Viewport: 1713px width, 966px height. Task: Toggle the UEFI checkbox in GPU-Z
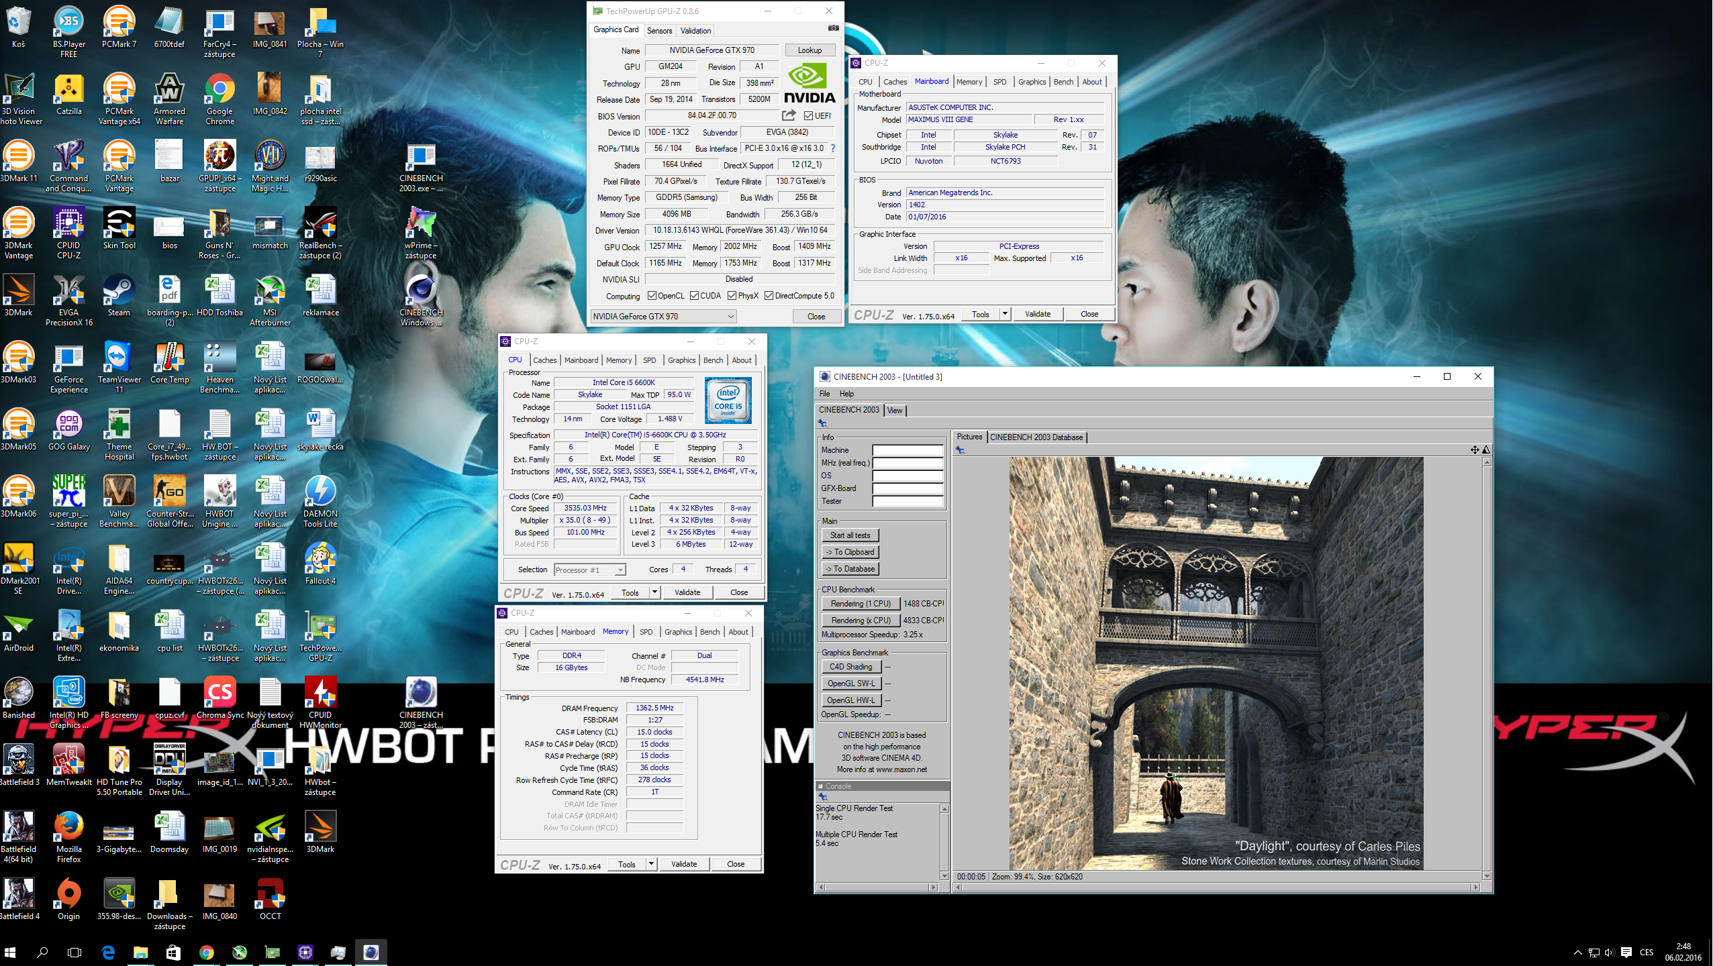click(808, 115)
